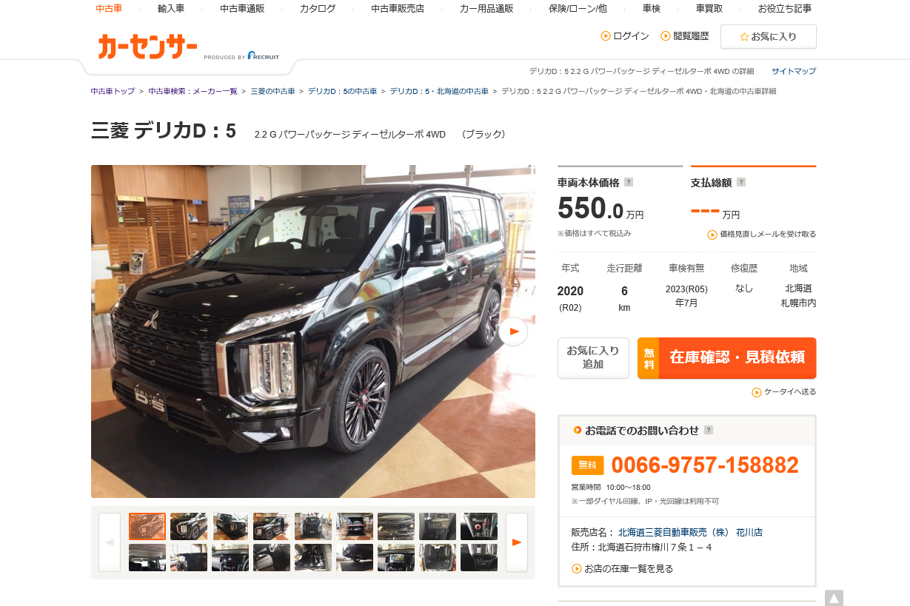
Task: Click the back-to-top arrow icon
Action: coord(834,598)
